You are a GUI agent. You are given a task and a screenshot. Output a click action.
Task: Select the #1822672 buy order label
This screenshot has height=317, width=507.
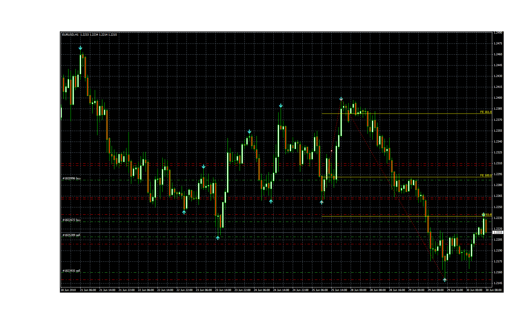72,220
